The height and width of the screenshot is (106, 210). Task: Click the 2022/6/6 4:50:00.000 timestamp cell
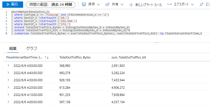(x=28, y=66)
